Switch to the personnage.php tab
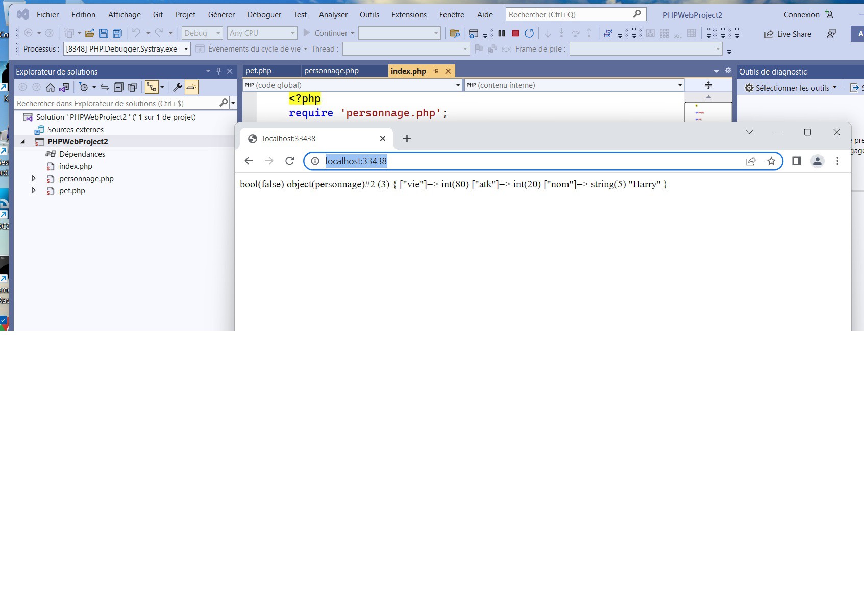Image resolution: width=864 pixels, height=592 pixels. (331, 71)
